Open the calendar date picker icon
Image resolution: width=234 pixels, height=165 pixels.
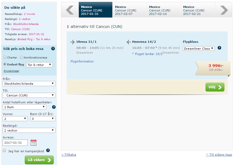coord(34,142)
